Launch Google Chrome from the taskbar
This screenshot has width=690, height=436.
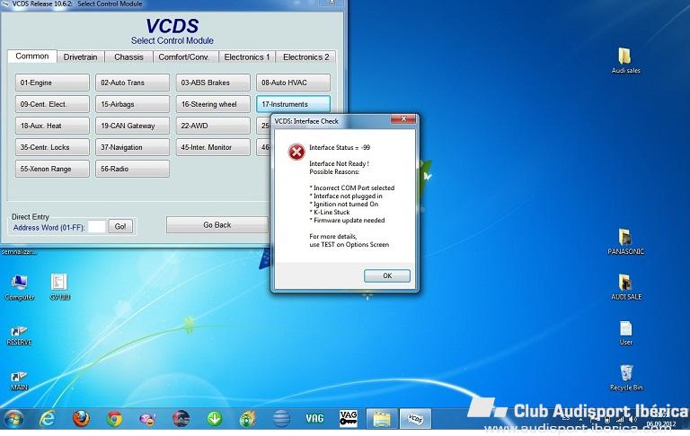point(114,418)
